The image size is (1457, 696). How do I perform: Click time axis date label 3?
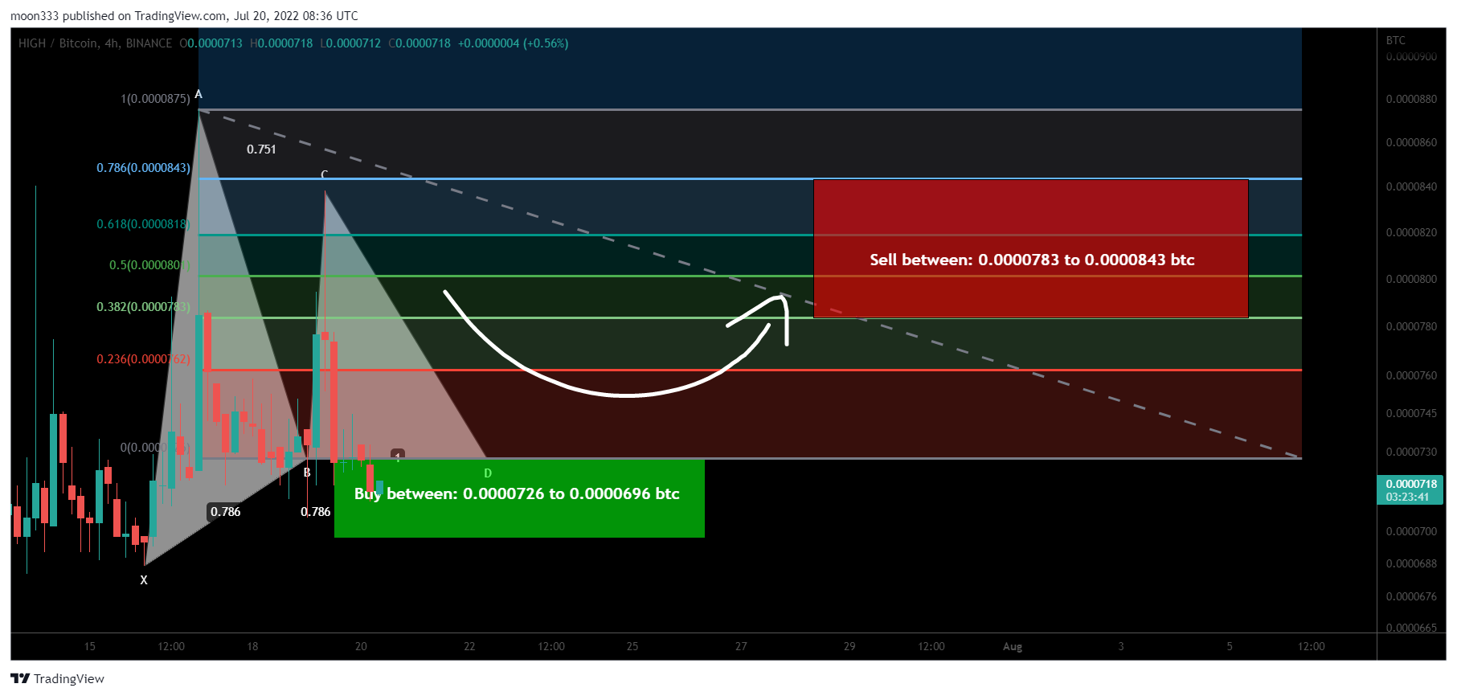click(1121, 646)
